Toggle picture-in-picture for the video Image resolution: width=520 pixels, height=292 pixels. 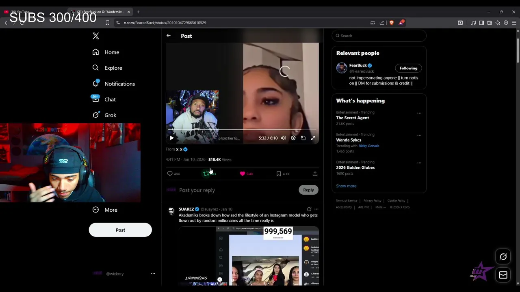[x=303, y=138]
